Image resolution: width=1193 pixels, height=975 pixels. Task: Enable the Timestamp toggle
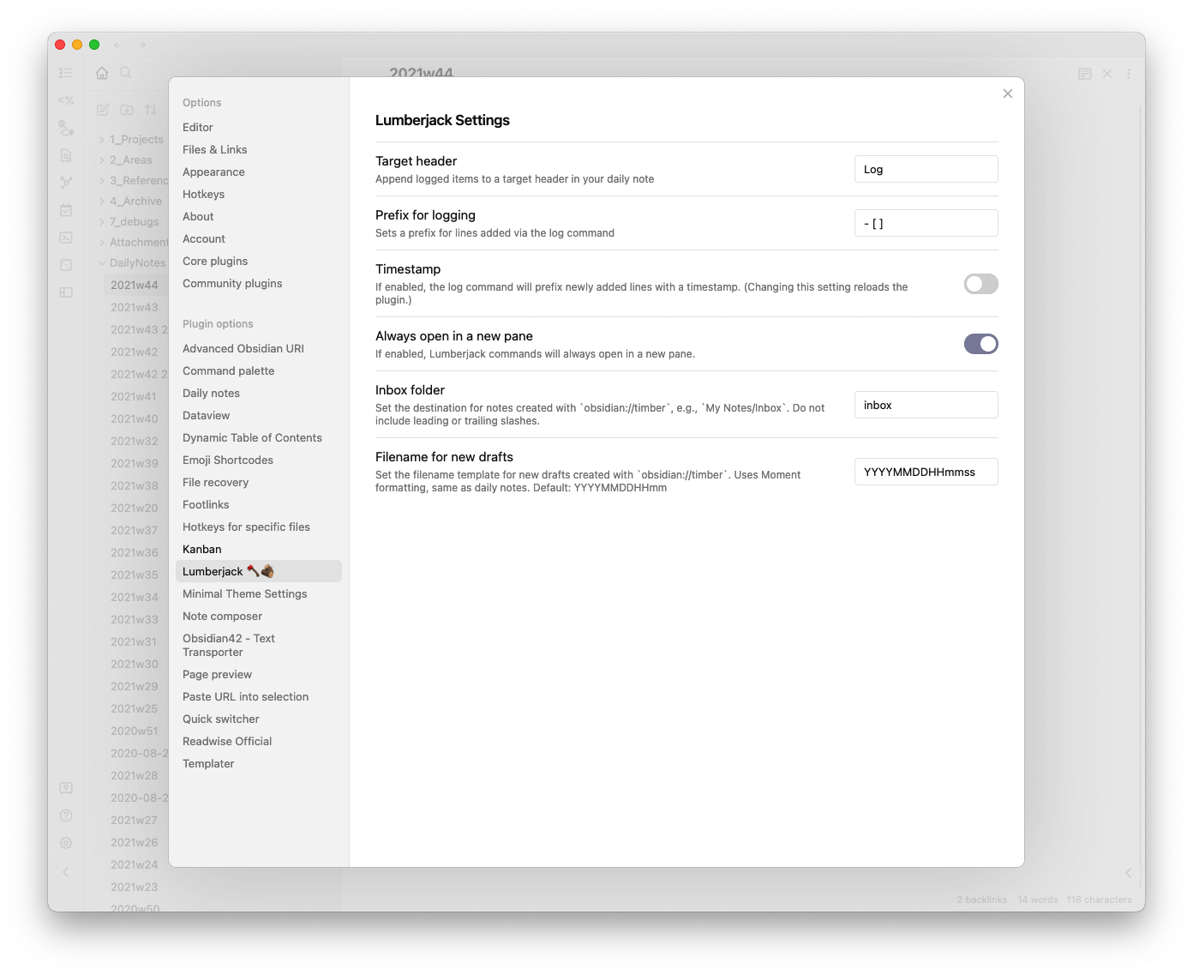pos(981,284)
